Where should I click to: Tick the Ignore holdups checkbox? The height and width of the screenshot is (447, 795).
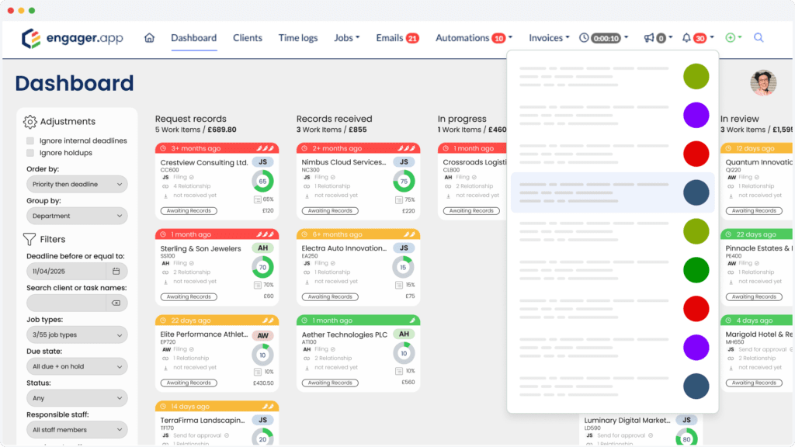point(30,153)
